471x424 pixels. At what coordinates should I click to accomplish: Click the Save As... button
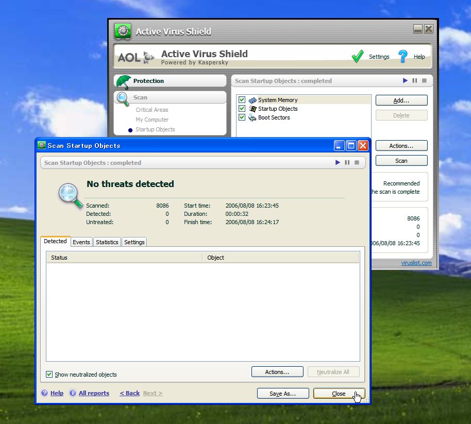click(x=283, y=394)
